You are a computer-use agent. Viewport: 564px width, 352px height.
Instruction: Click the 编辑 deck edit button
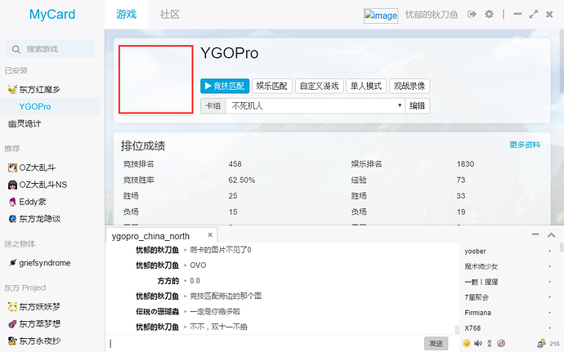coord(417,106)
